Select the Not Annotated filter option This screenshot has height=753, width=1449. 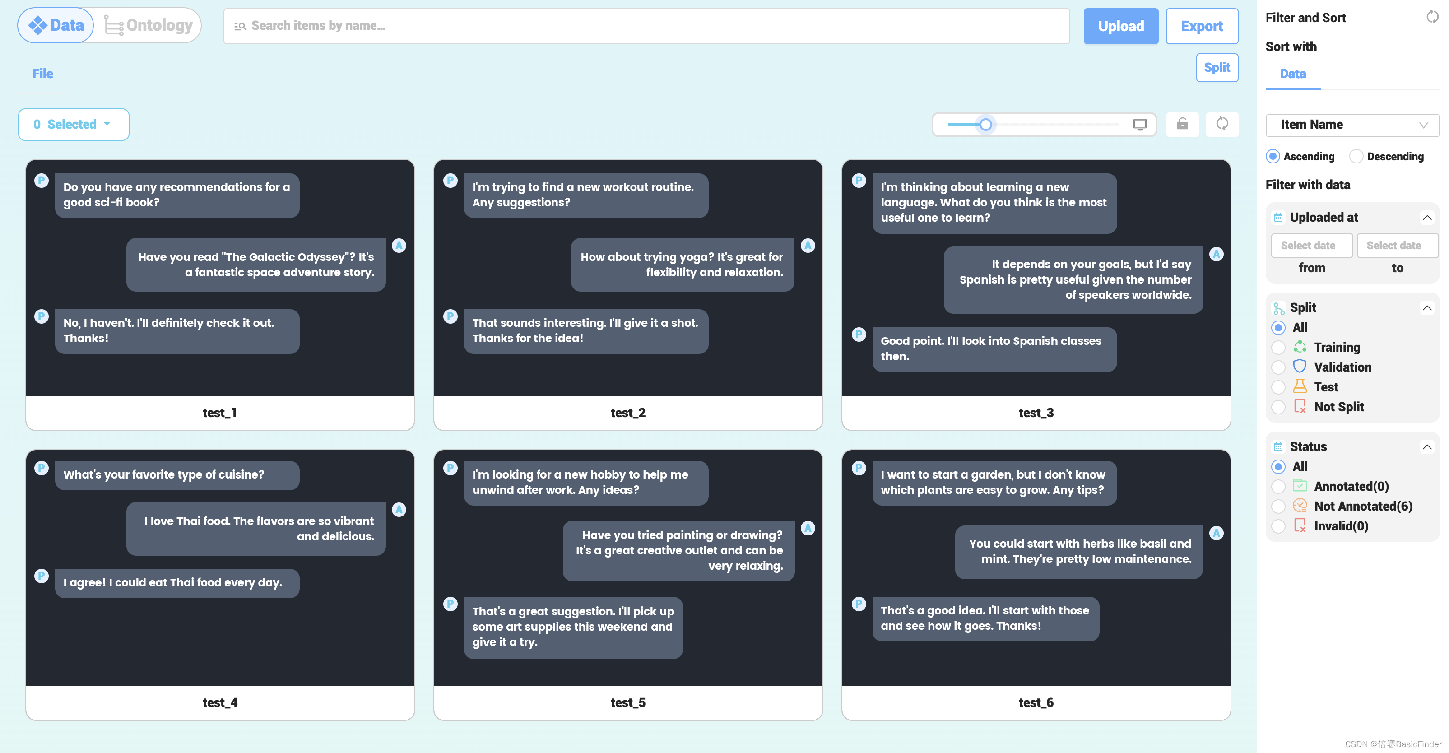tap(1278, 506)
